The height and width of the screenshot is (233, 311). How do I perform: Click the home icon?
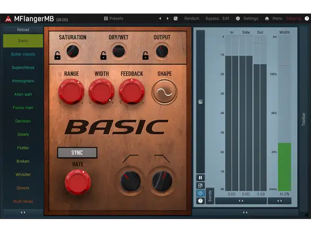267,19
